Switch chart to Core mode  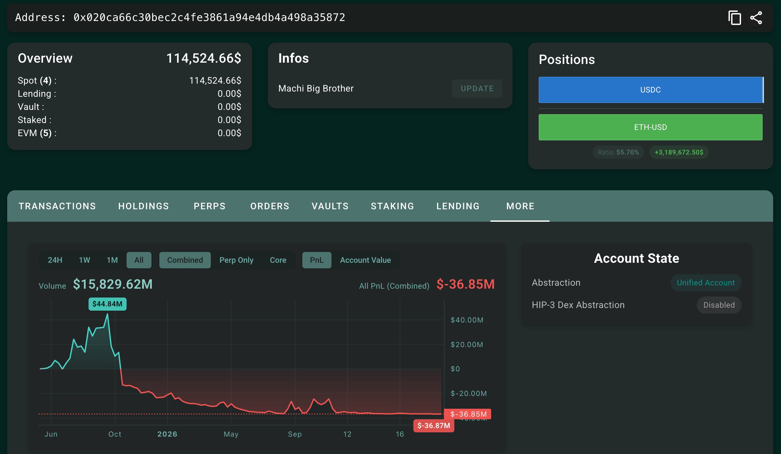278,260
